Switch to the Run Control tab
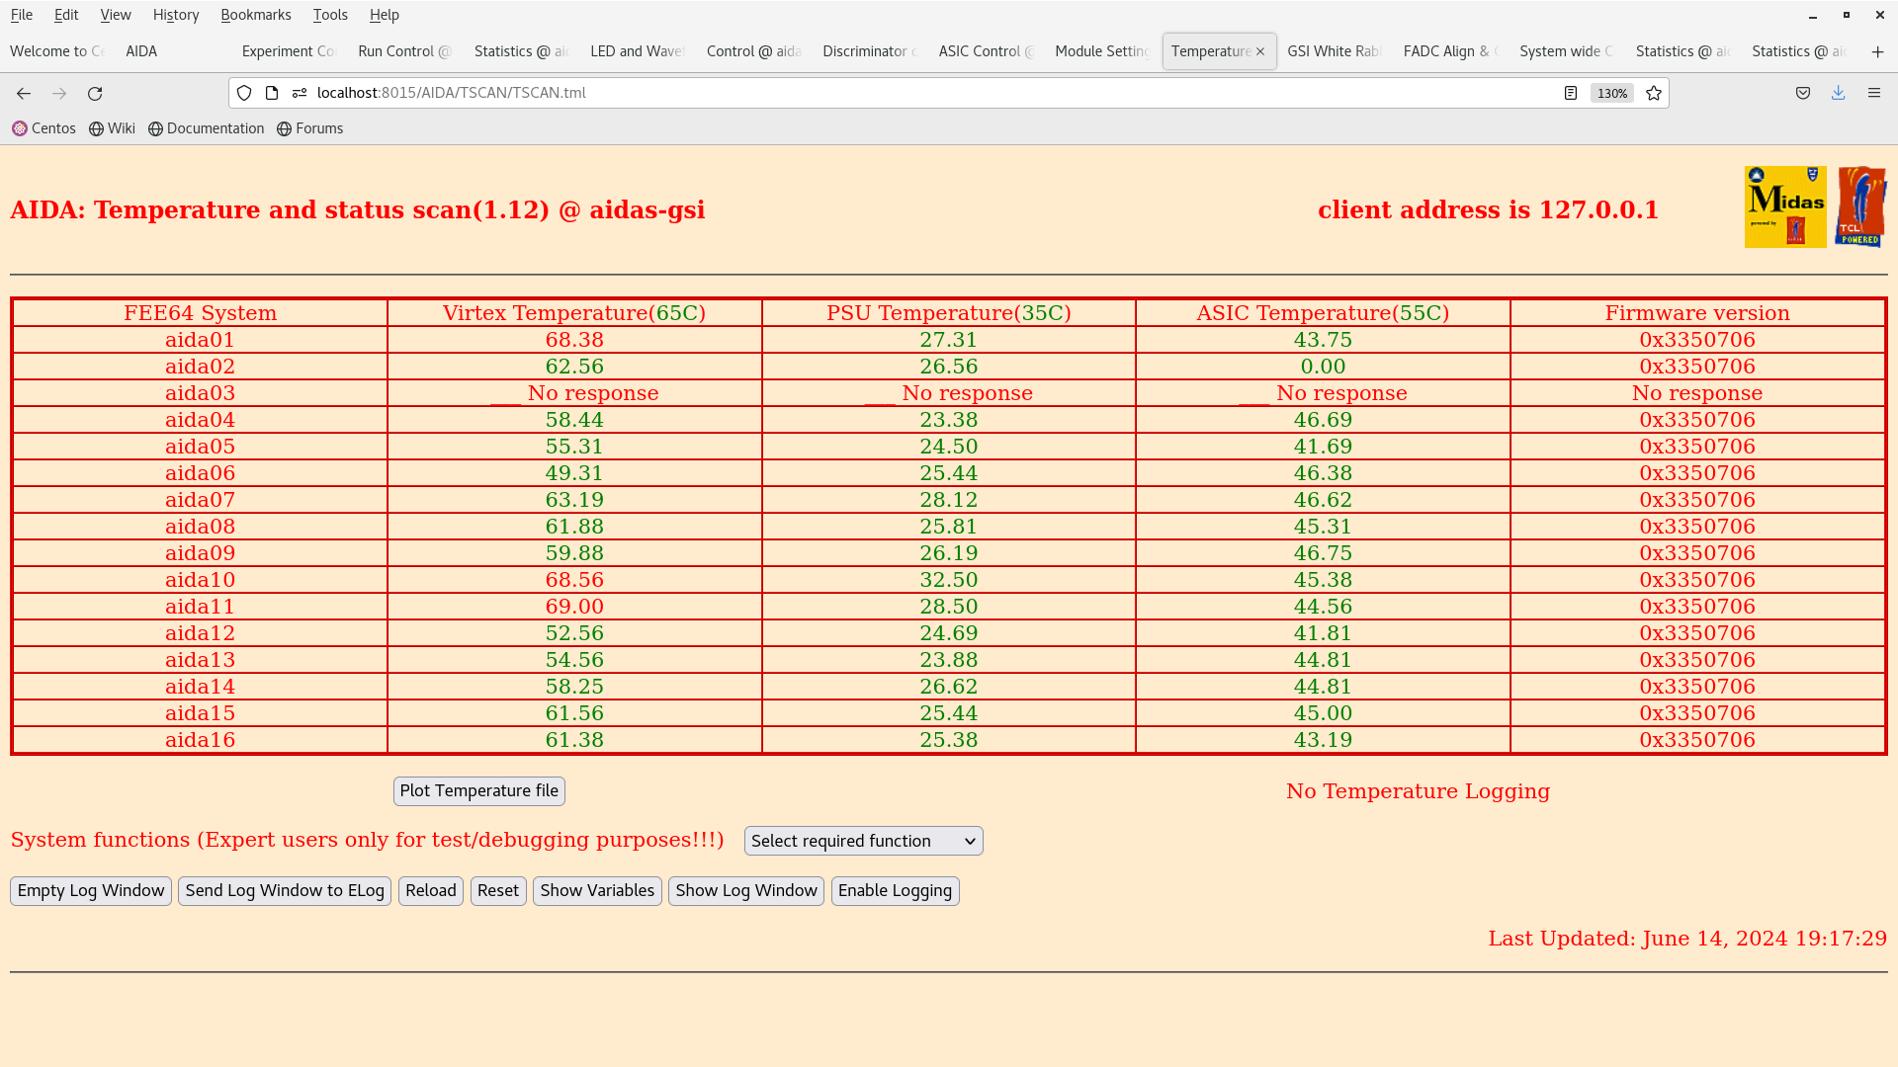This screenshot has height=1067, width=1898. pos(403,51)
